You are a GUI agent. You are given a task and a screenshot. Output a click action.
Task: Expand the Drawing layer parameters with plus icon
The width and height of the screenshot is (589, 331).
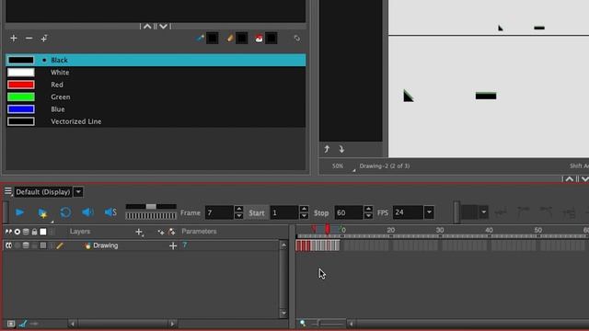coord(173,245)
